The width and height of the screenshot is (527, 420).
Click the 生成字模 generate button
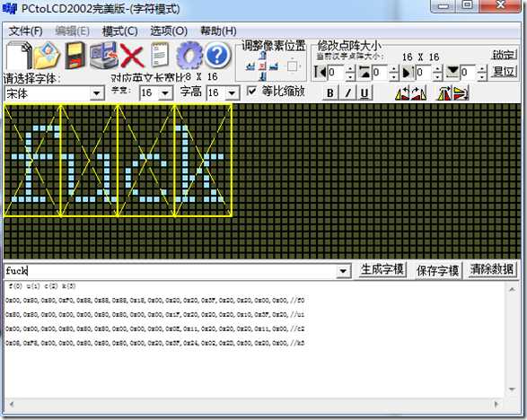[382, 270]
